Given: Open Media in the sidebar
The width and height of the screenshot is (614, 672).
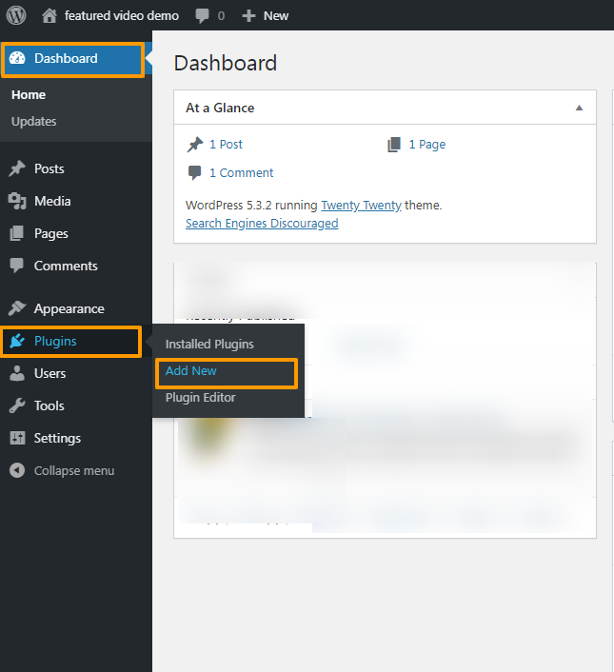Looking at the screenshot, I should 52,201.
